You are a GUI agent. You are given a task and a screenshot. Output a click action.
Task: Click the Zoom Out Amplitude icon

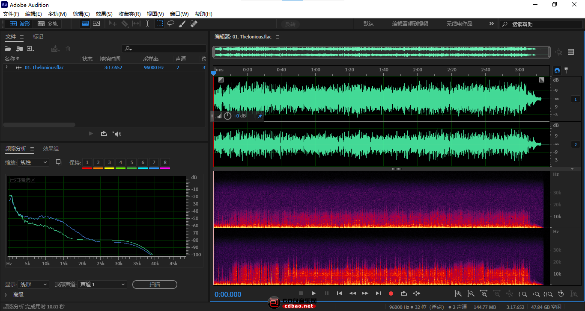click(471, 294)
